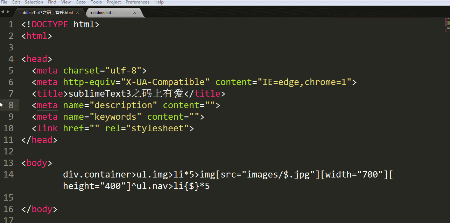Click the "keywords" name value
The width and height of the screenshot is (450, 223).
click(115, 117)
